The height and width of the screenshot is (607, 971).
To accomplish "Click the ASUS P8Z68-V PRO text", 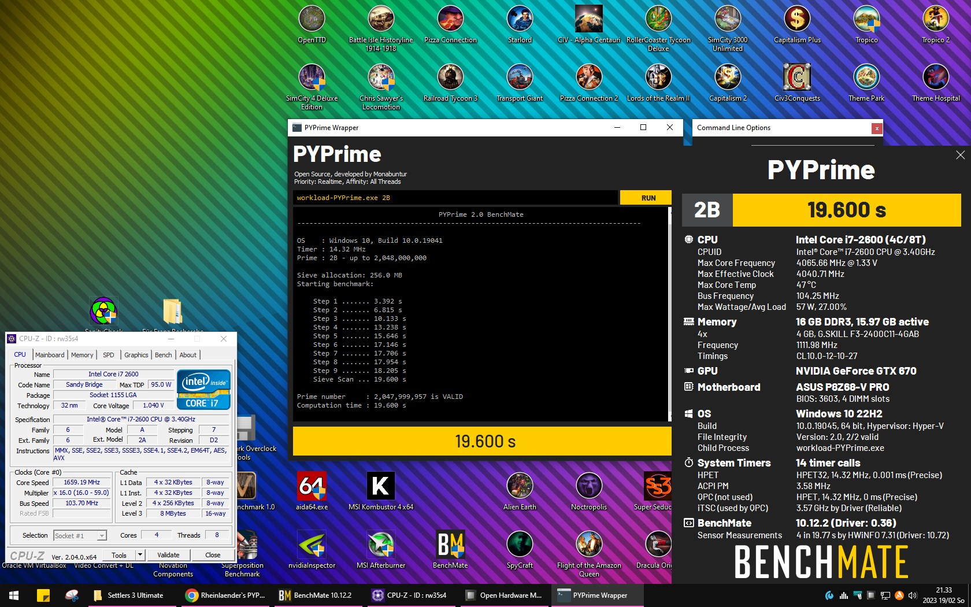I will pyautogui.click(x=842, y=387).
